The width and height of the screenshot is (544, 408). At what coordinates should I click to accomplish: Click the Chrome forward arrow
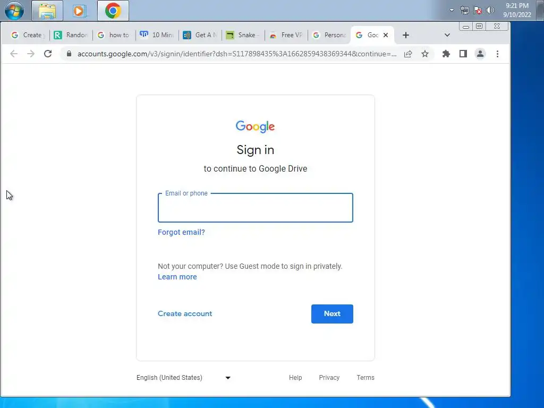coord(31,54)
